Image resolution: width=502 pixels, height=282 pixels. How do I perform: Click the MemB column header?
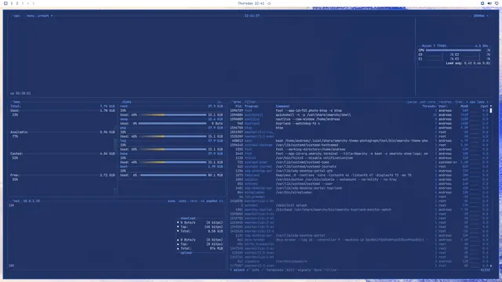(x=464, y=107)
